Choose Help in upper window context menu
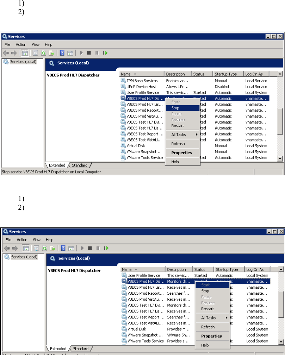Image resolution: width=285 pixels, height=355 pixels. pos(183,162)
